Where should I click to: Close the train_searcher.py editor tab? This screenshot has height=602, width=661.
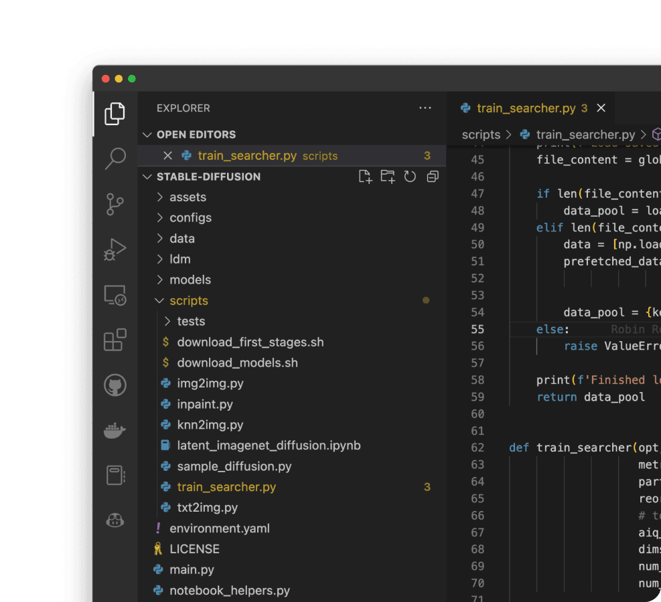coord(601,108)
